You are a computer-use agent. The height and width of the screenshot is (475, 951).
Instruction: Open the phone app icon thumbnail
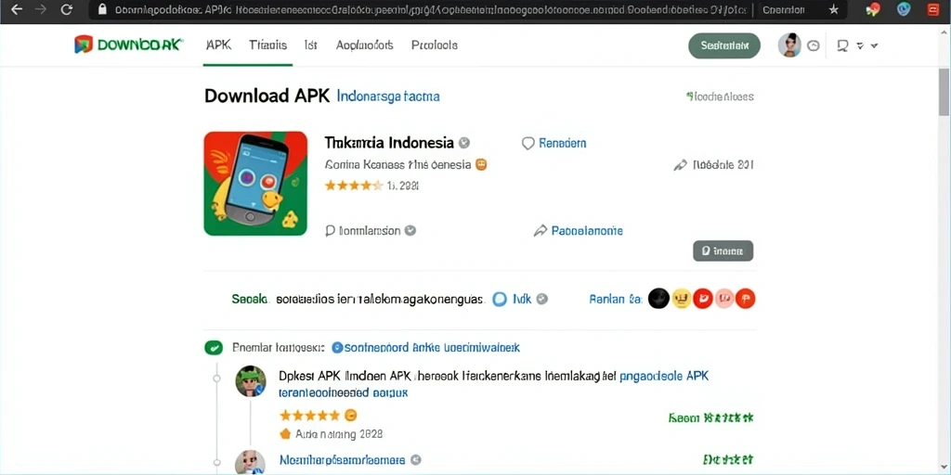click(255, 183)
